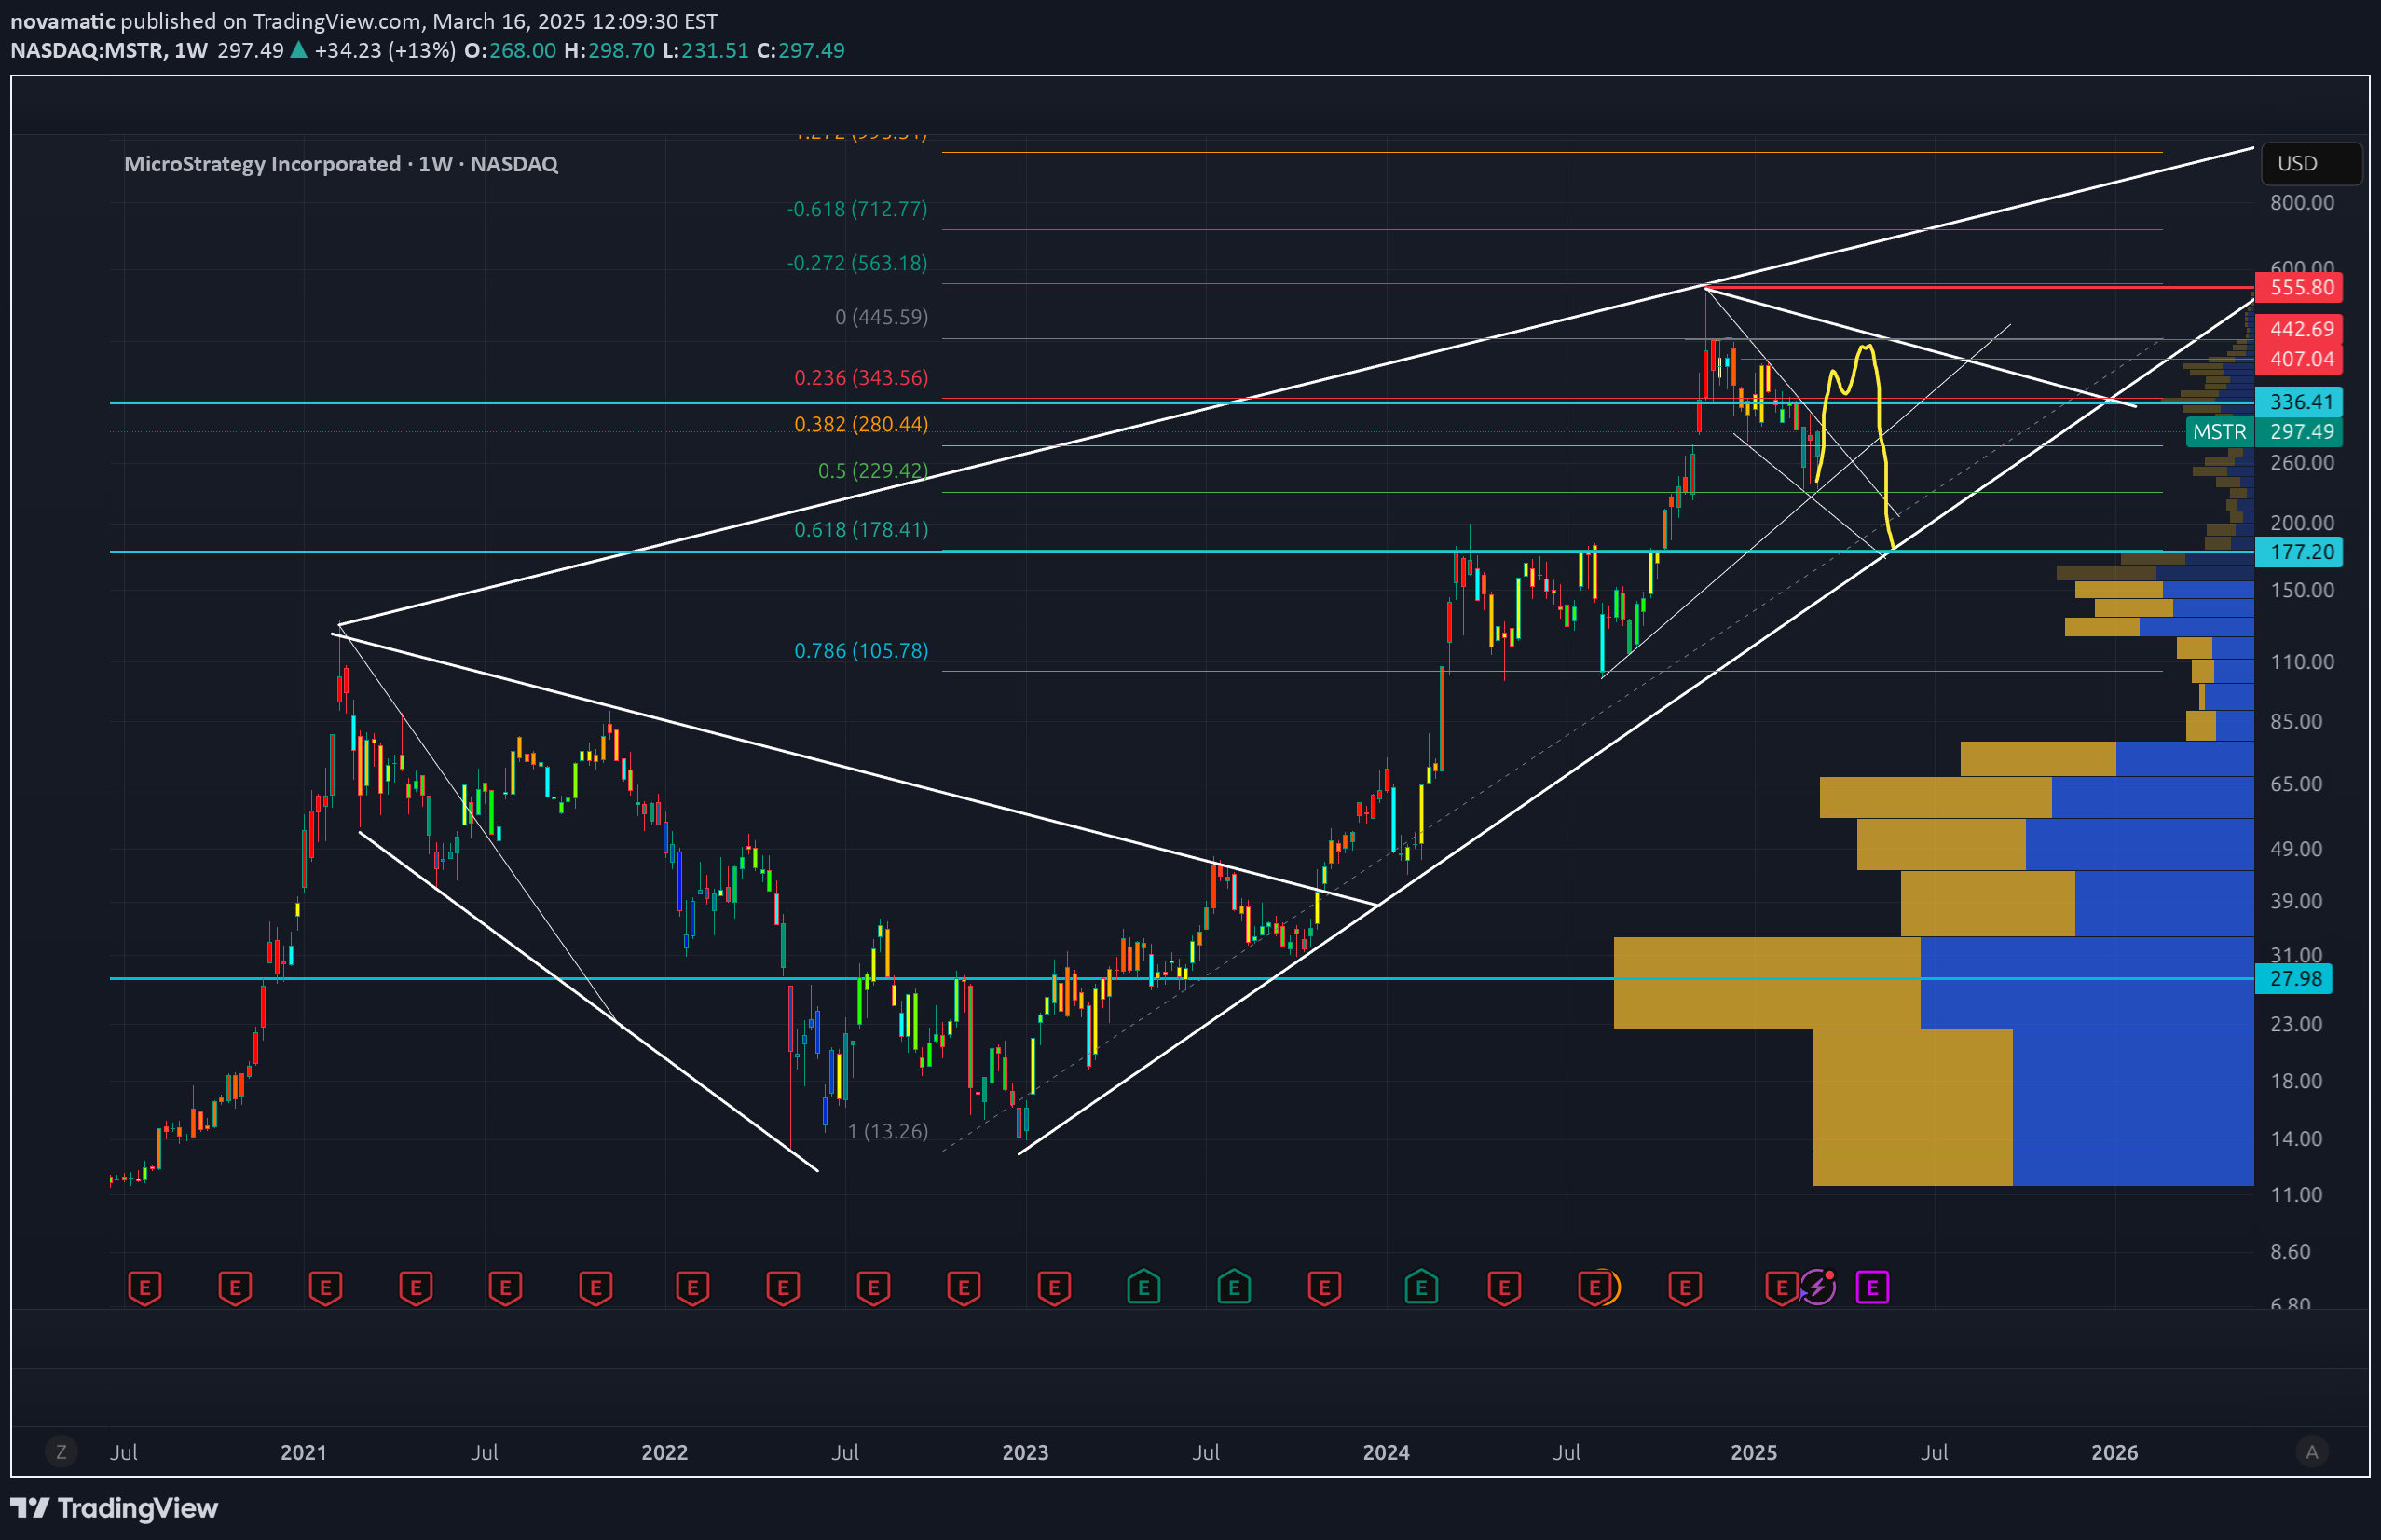This screenshot has height=1540, width=2381.
Task: Click the 0.382 (280.44) Fibonacci label
Action: (861, 424)
